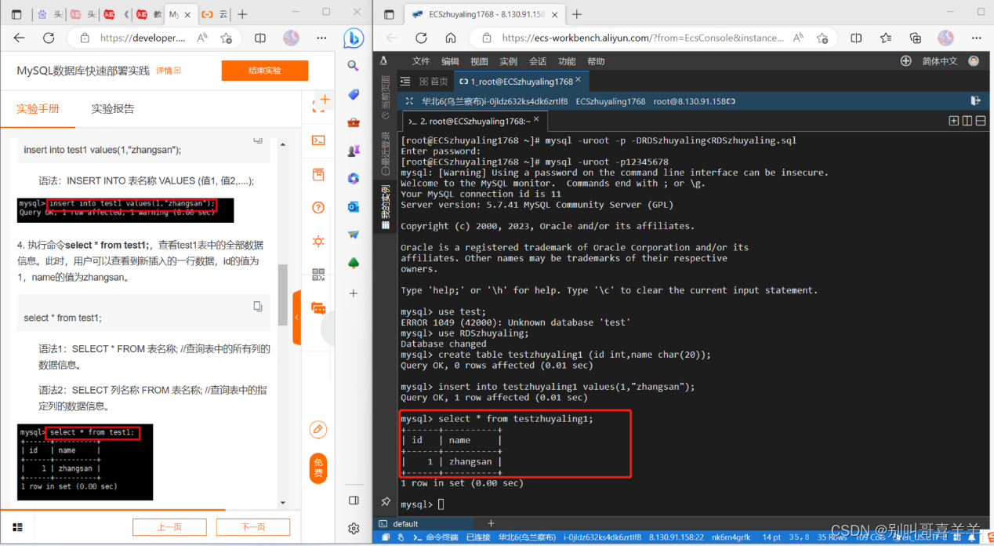This screenshot has width=994, height=546.
Task: Click the Bing chat icon in Edge sidebar
Action: tap(353, 38)
